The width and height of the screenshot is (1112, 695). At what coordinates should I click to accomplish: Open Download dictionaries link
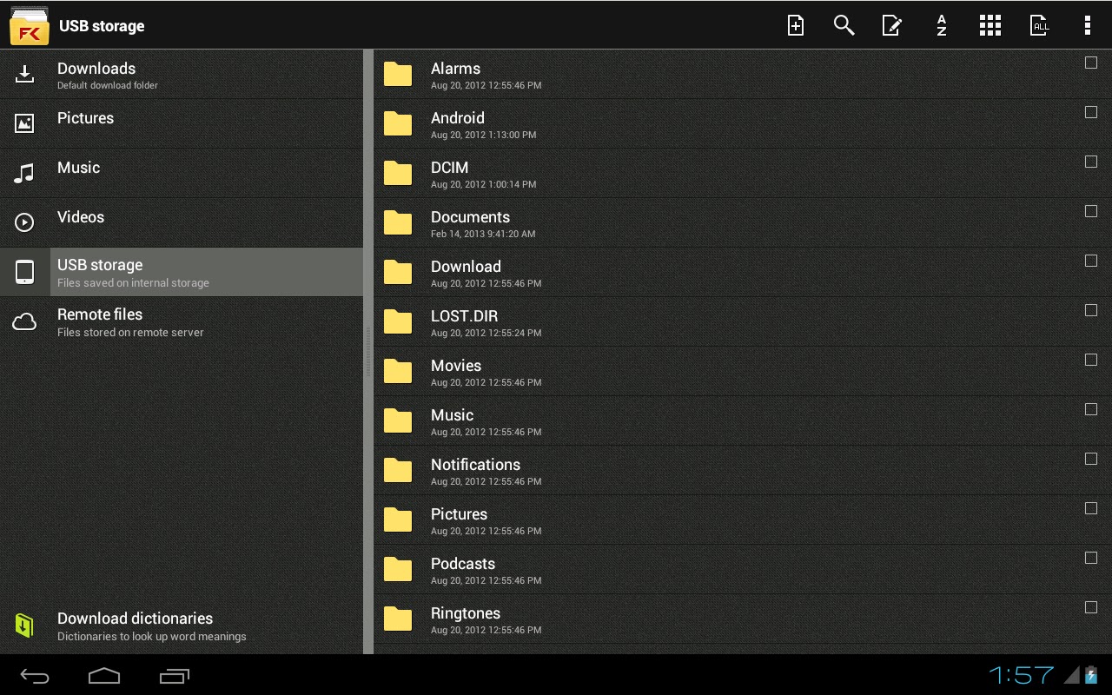coord(182,625)
